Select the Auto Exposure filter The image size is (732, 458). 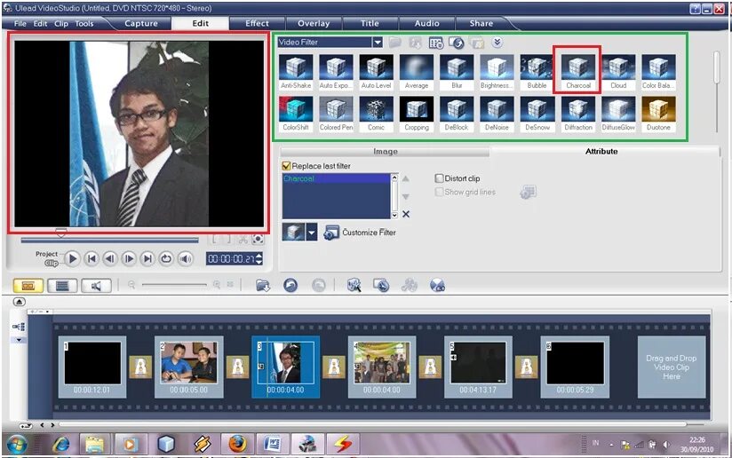tap(336, 67)
